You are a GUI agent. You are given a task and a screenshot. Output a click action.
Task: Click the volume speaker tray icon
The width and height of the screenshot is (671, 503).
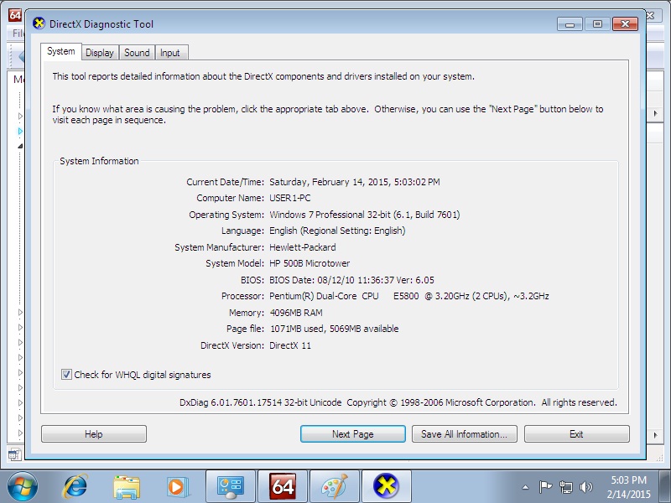click(585, 486)
